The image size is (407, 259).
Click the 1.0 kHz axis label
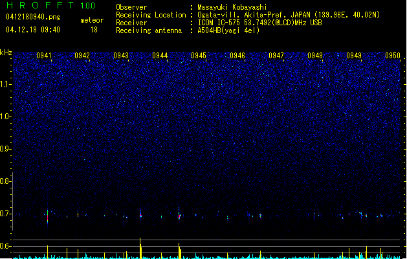click(x=6, y=117)
